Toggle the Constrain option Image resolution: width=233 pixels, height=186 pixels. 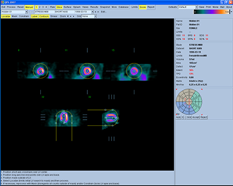[24, 16]
